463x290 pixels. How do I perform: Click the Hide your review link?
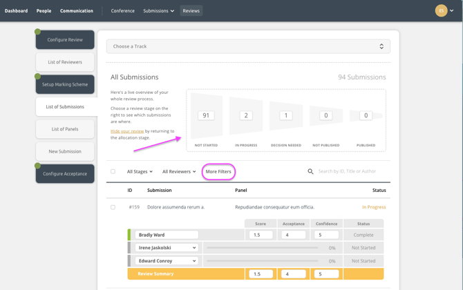pyautogui.click(x=127, y=130)
